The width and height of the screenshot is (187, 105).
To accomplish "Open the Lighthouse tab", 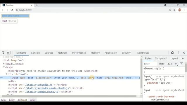I will 143,53.
